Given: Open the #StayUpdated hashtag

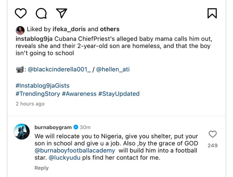Looking at the screenshot, I should 119,94.
